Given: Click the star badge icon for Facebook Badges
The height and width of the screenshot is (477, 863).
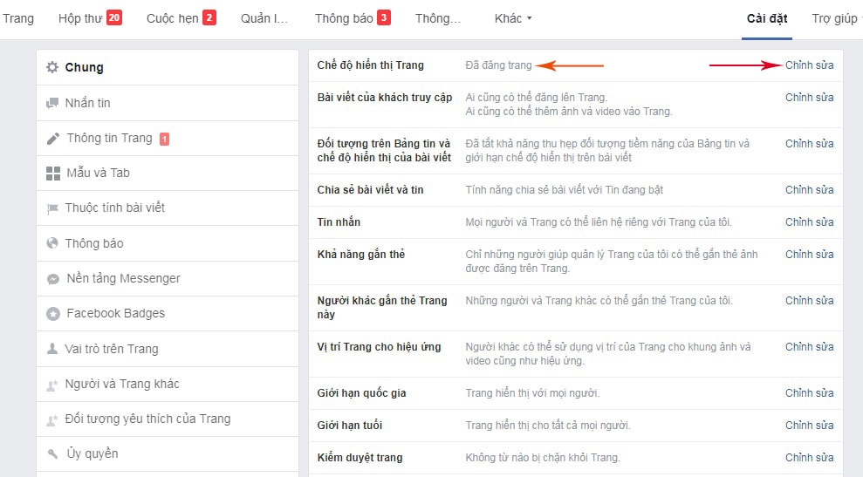Looking at the screenshot, I should [x=53, y=314].
